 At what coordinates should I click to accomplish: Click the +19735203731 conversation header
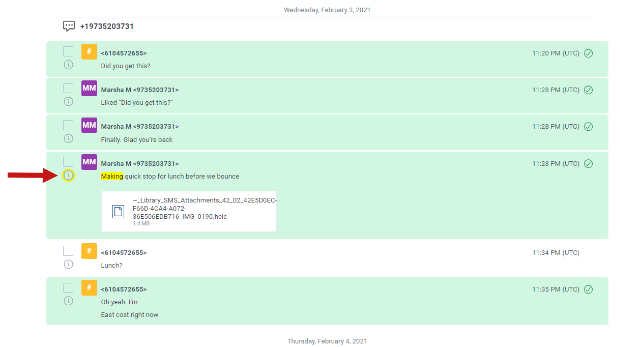pos(107,26)
